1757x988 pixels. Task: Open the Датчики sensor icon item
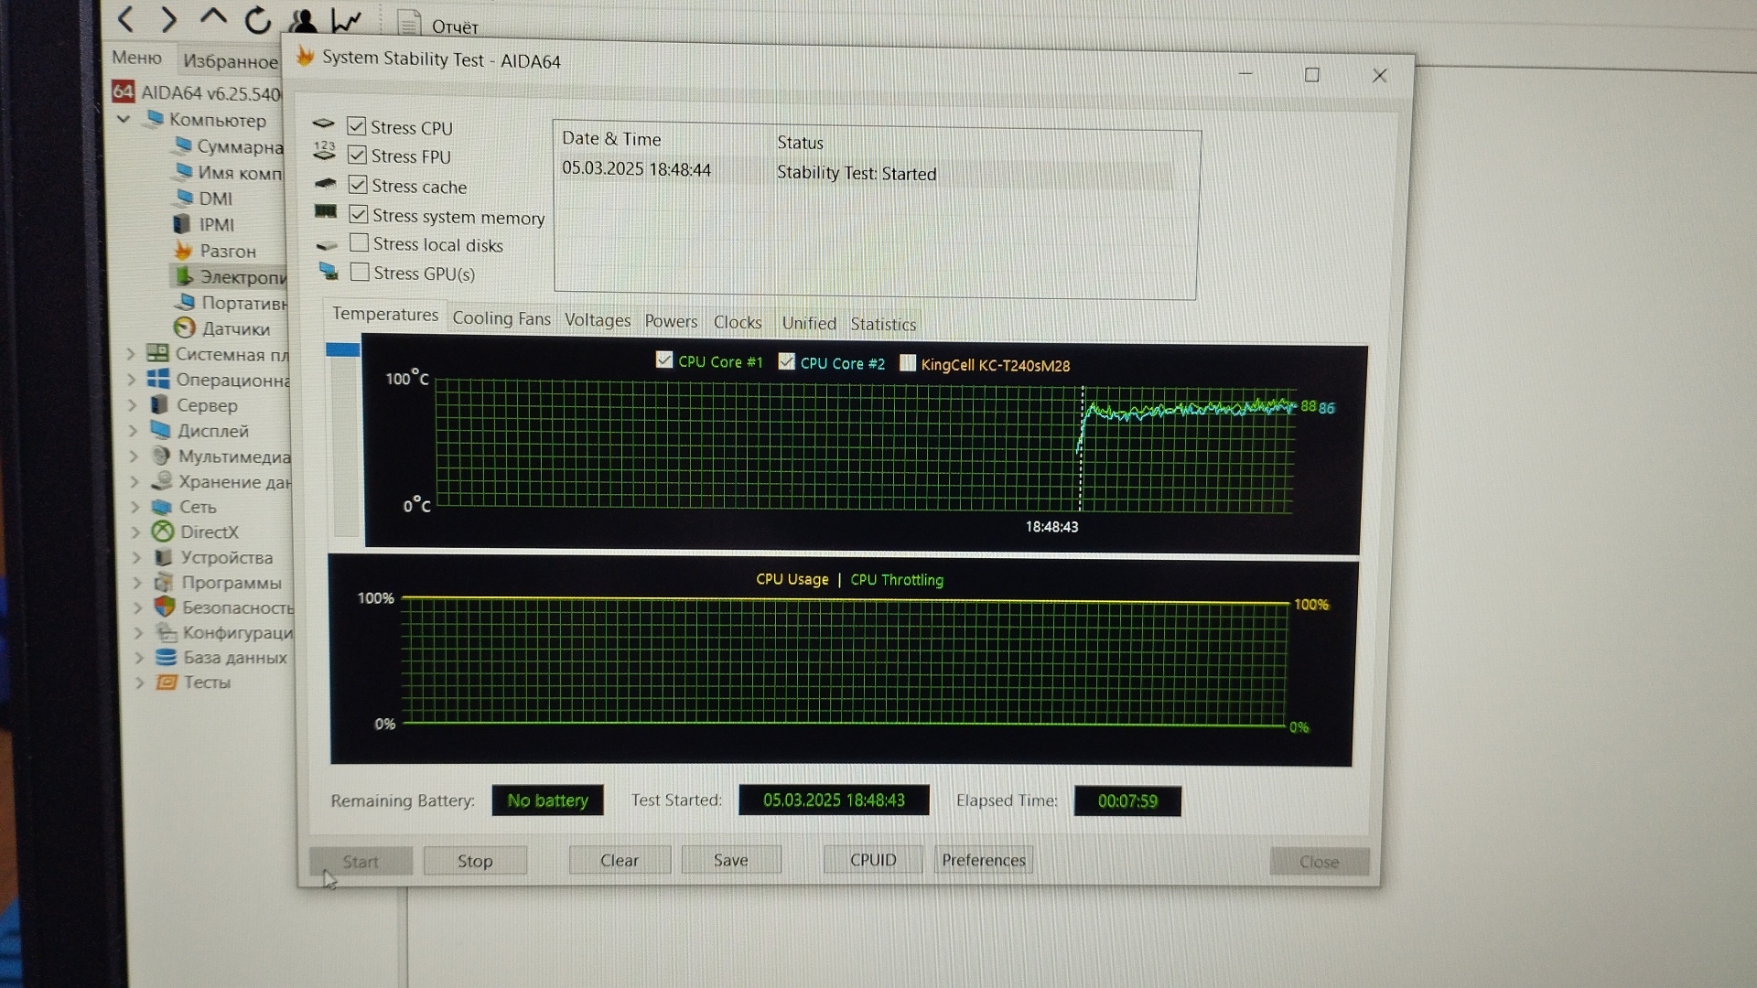pyautogui.click(x=185, y=328)
